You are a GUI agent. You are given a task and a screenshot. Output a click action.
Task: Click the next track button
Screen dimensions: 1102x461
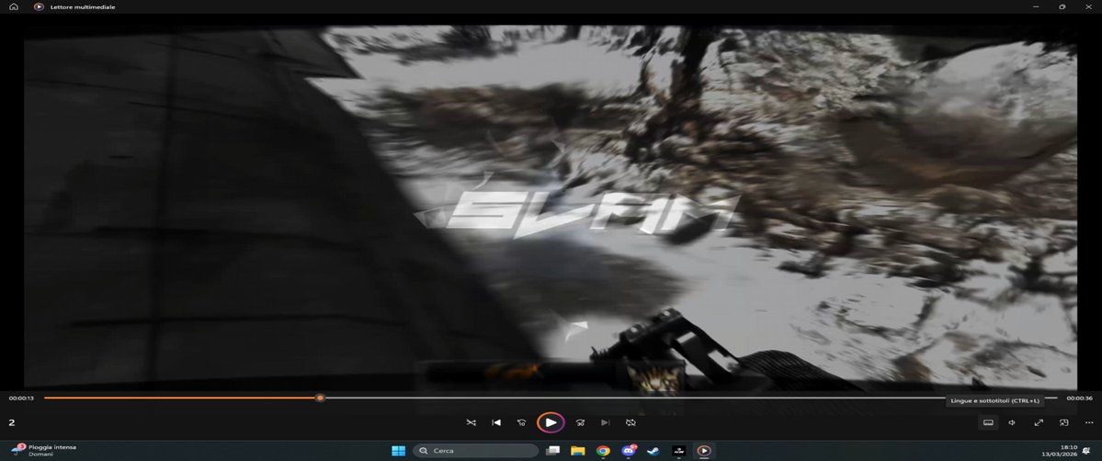(x=605, y=422)
